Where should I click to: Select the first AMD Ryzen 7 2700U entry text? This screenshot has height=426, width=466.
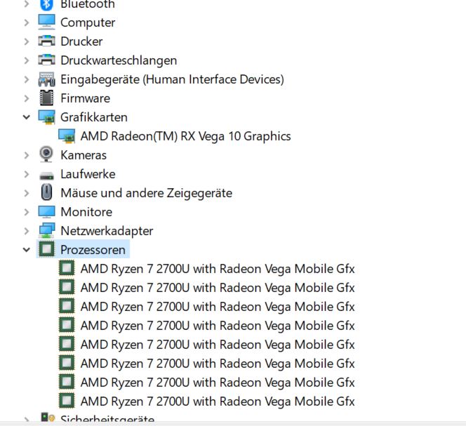point(218,269)
